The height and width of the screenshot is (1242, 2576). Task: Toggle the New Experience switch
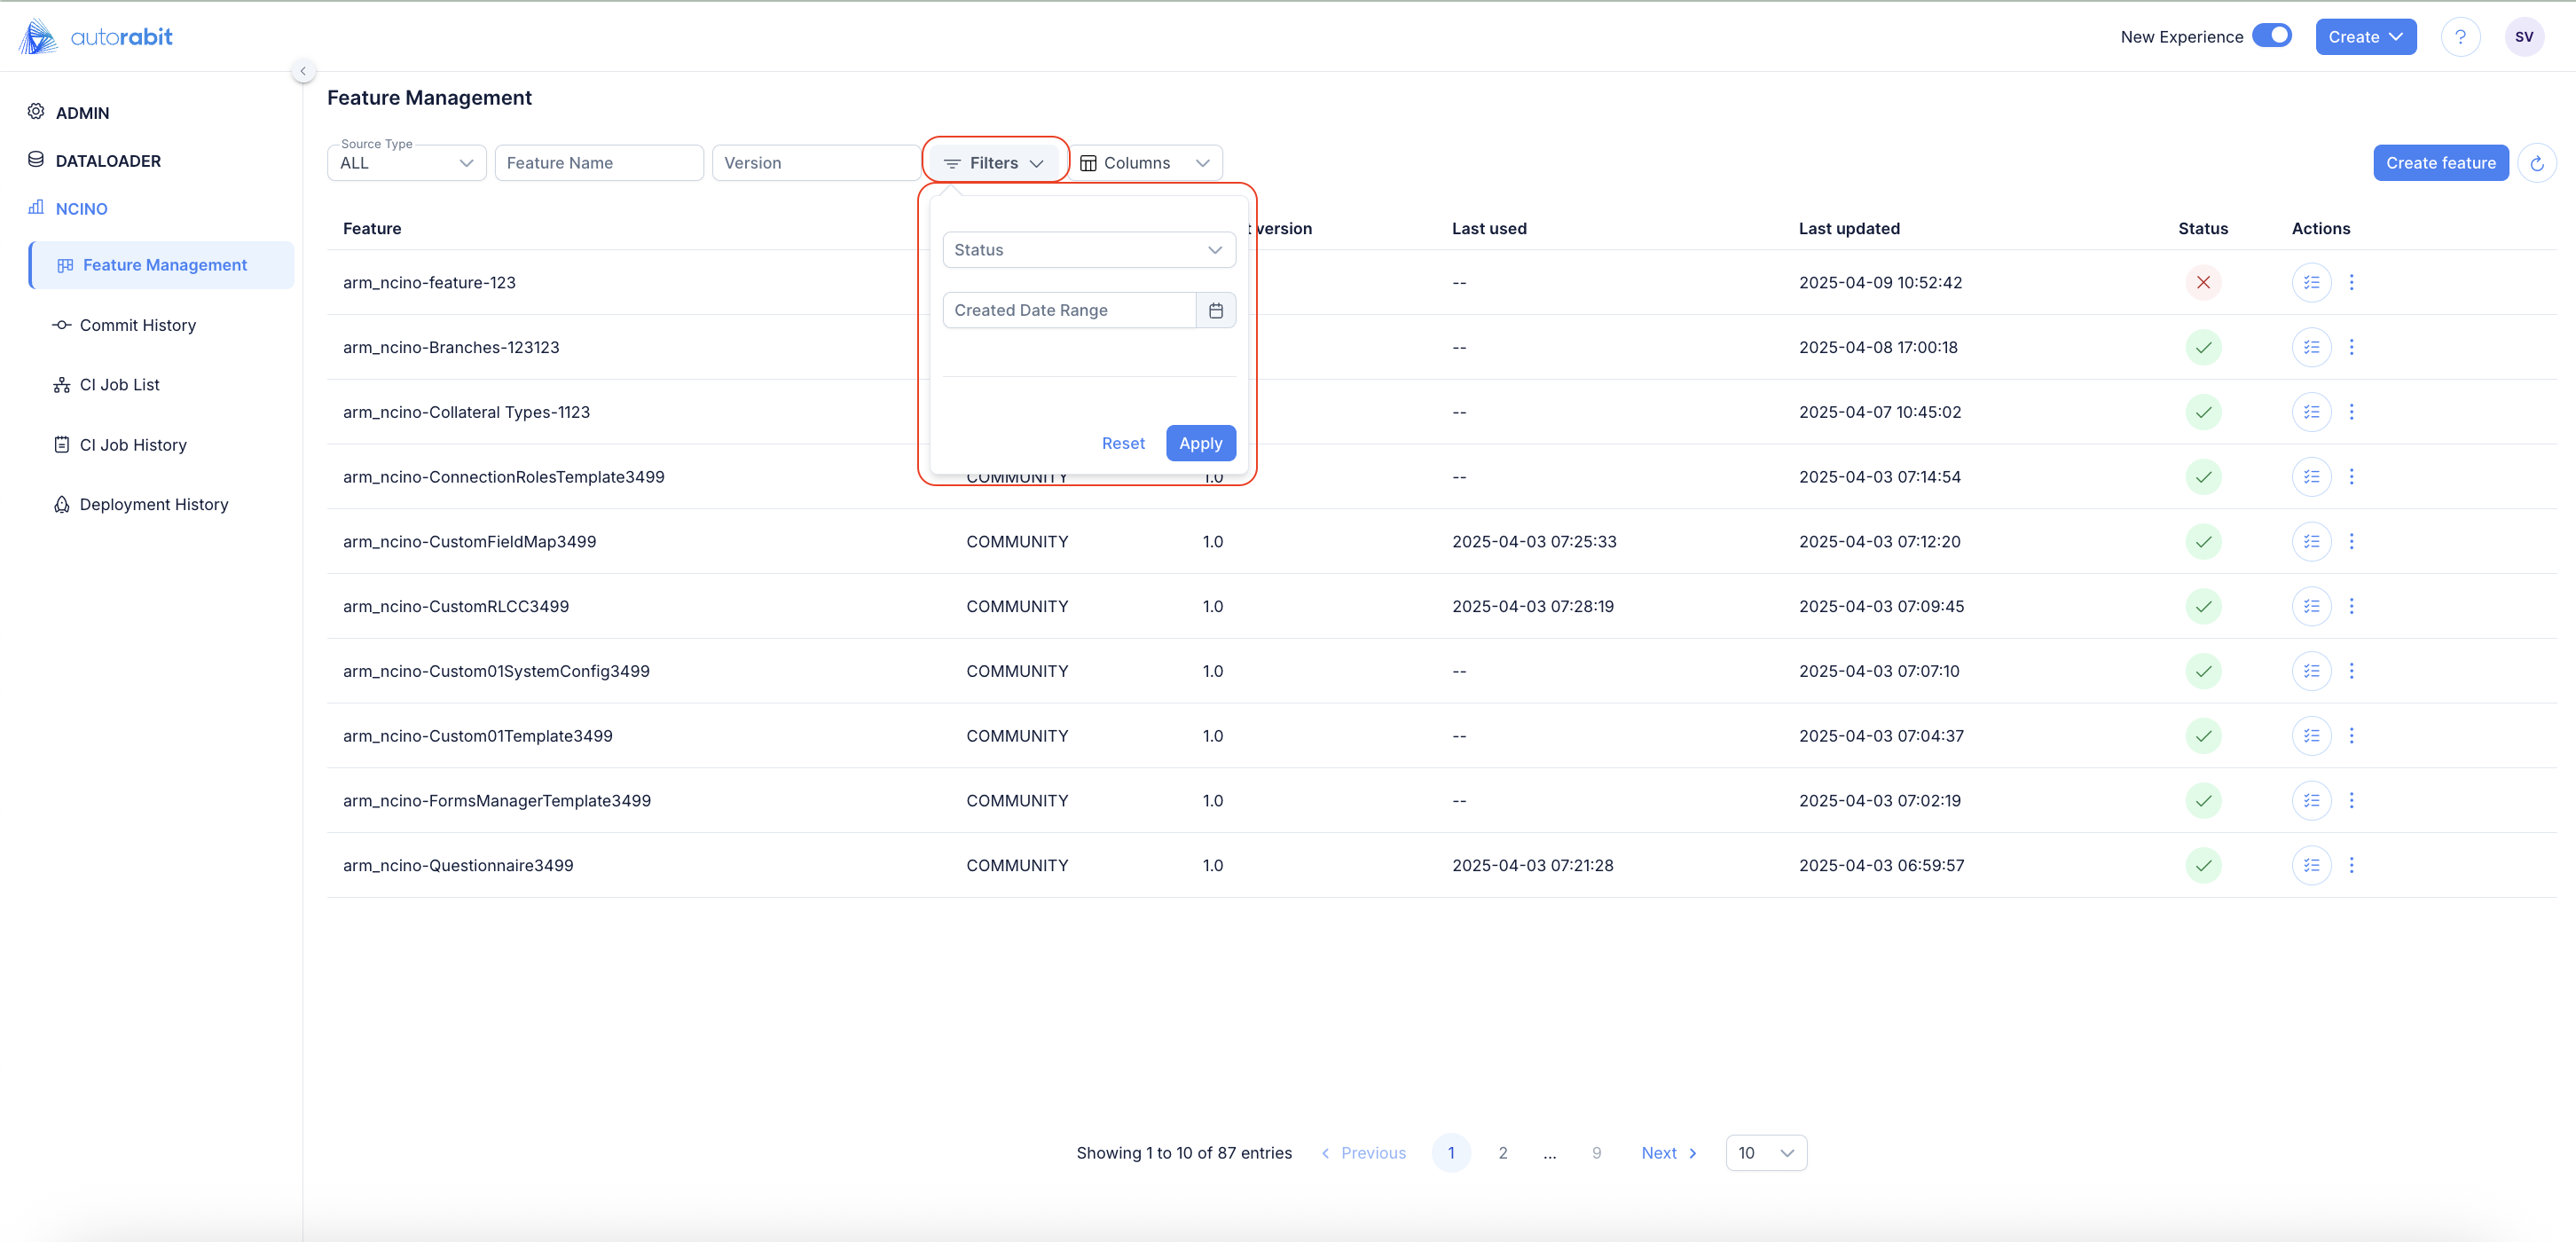(x=2271, y=36)
